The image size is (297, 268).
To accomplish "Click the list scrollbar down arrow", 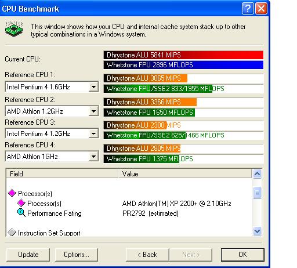I will click(x=257, y=231).
